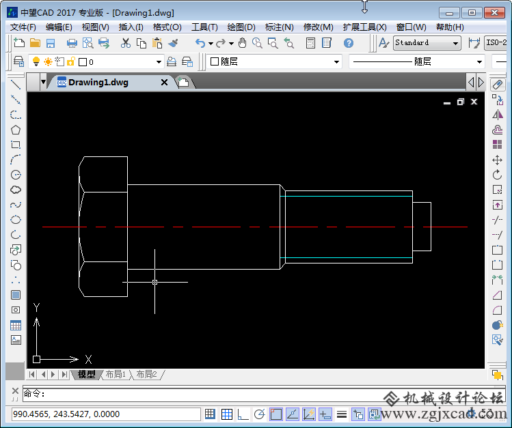Screen dimensions: 512x428
Task: Expand the redo history arrow
Action: pyautogui.click(x=231, y=43)
